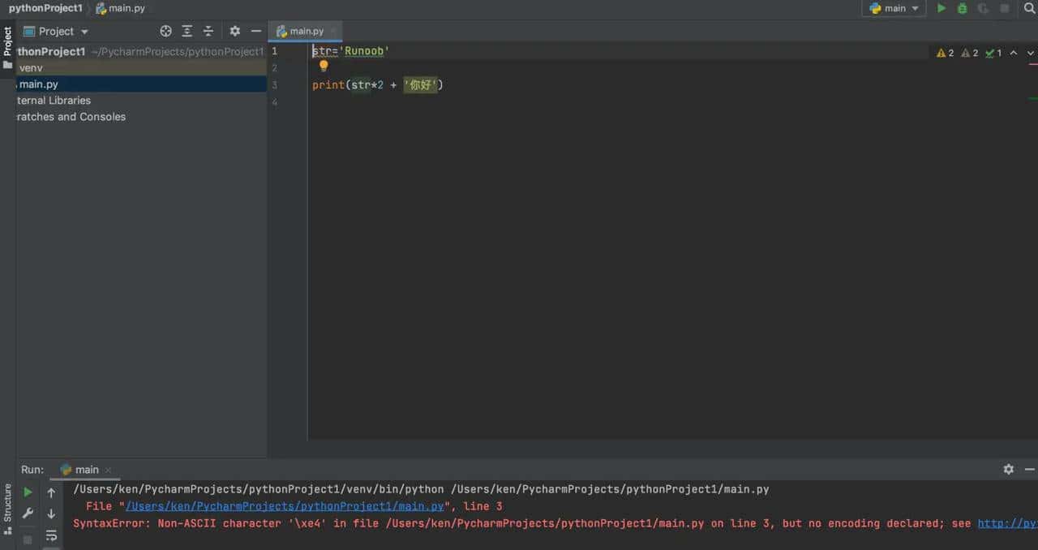Select the main.py editor tab
This screenshot has width=1038, height=550.
click(x=301, y=31)
